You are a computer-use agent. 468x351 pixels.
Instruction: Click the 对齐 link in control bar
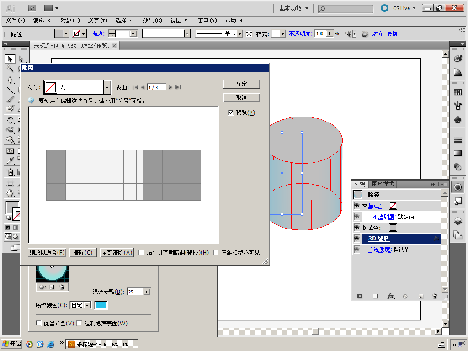(x=378, y=34)
